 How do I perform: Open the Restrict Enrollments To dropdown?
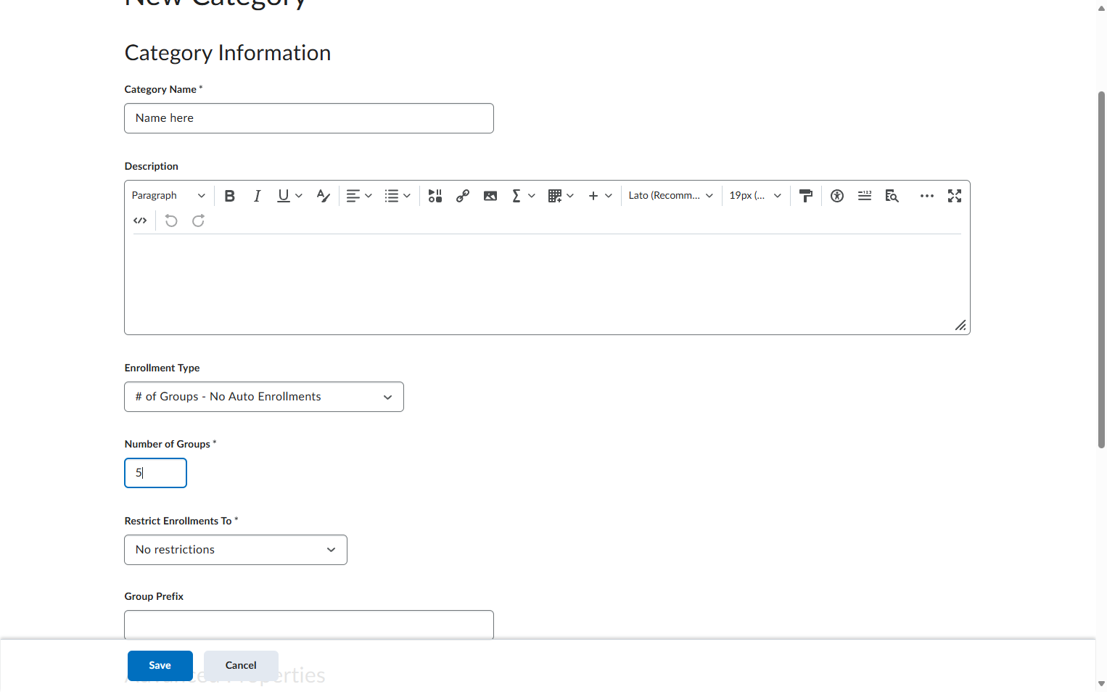pos(236,550)
